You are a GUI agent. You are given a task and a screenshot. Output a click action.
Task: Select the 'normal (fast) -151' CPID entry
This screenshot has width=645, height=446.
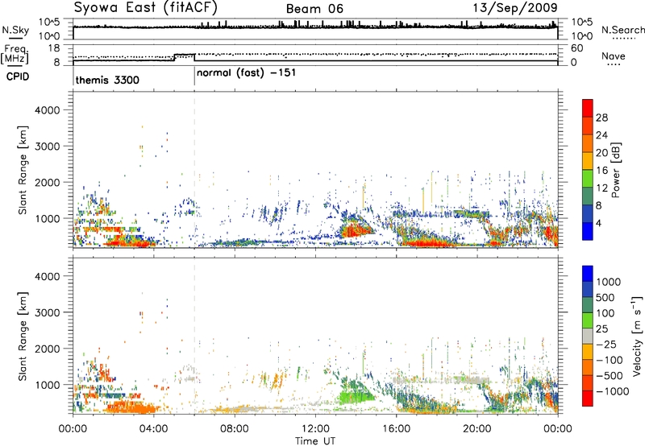click(246, 73)
